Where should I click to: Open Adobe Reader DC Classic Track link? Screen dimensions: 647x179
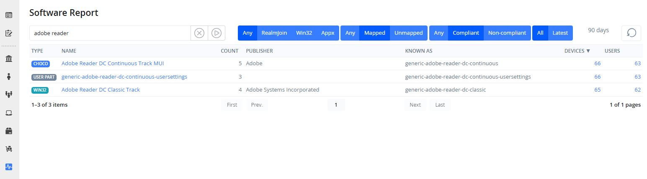click(101, 90)
